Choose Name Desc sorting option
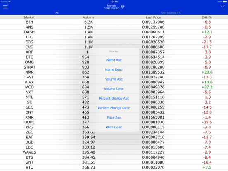This screenshot has width=228, height=171. tap(114, 69)
